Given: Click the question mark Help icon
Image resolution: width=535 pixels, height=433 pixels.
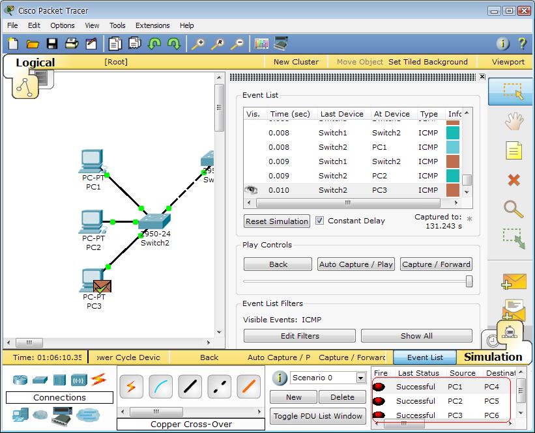Looking at the screenshot, I should tap(522, 44).
